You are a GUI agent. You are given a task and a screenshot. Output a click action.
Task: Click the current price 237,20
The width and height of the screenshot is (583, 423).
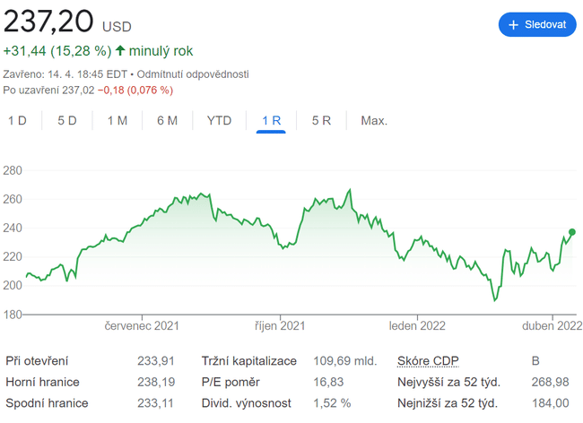click(48, 21)
